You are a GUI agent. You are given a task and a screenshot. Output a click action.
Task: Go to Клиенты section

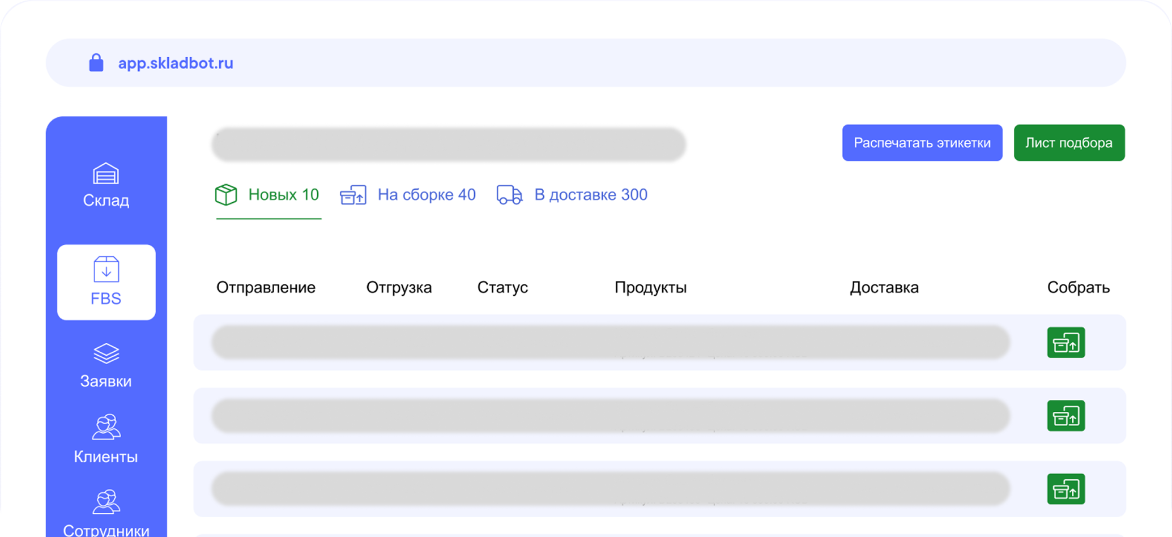coord(106,439)
